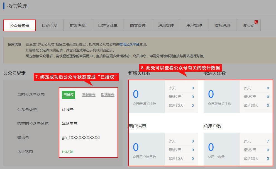Click the red N badge on 微活动
Image resolution: width=276 pixels, height=169 pixels.
(256, 22)
